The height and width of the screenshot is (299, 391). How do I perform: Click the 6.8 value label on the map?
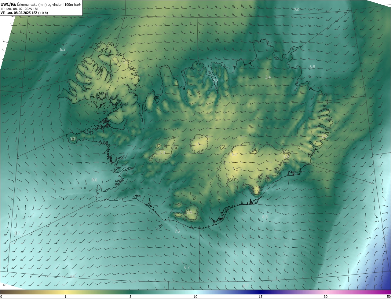coord(312,67)
